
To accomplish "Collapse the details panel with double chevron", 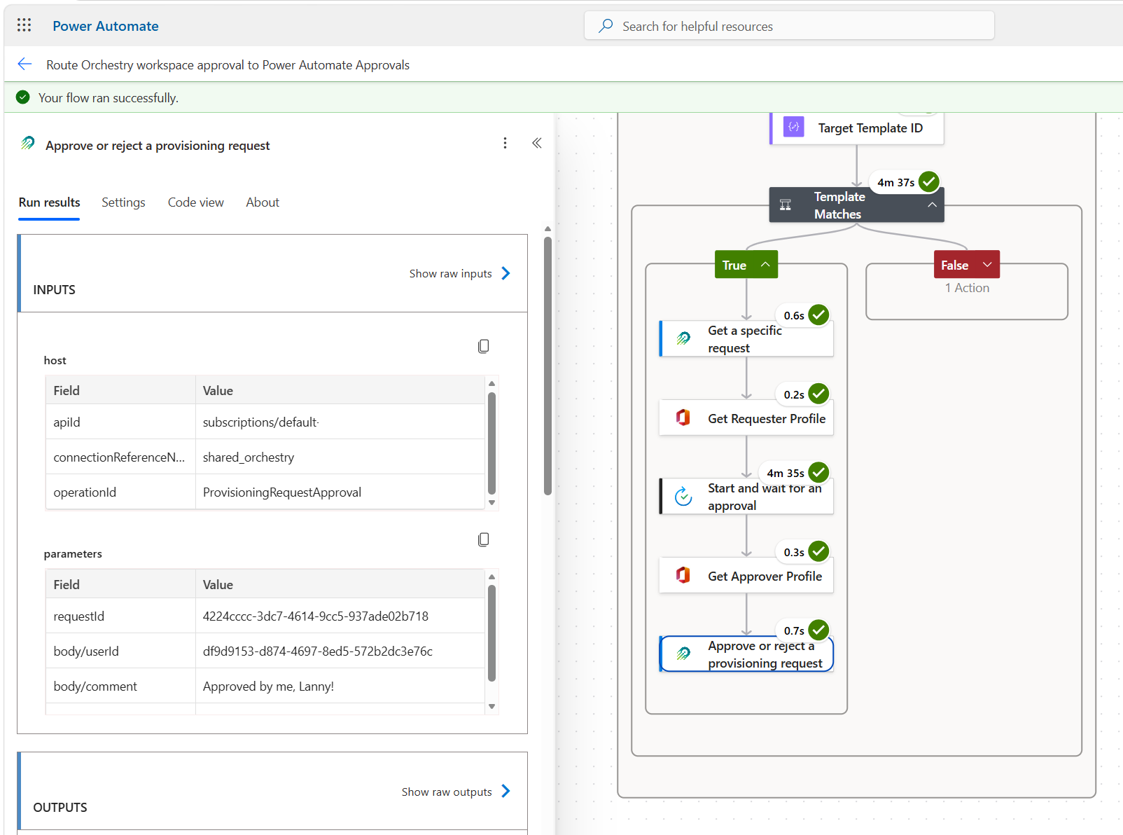I will (537, 143).
